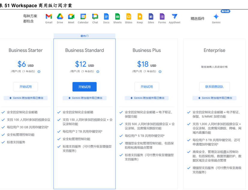Click info icon beside Business Plus price
The image size is (248, 190).
(x=160, y=72)
